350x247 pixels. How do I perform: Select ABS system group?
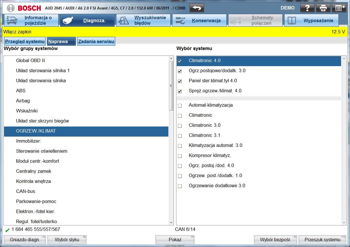point(86,91)
